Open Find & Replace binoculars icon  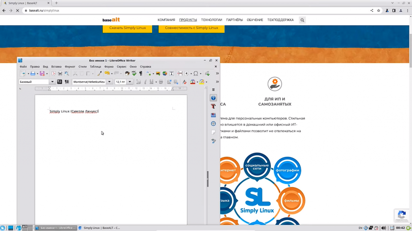(x=127, y=74)
